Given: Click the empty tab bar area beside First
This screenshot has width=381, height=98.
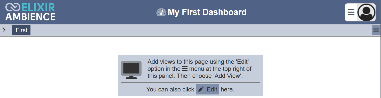Looking at the screenshot, I should 201,30.
